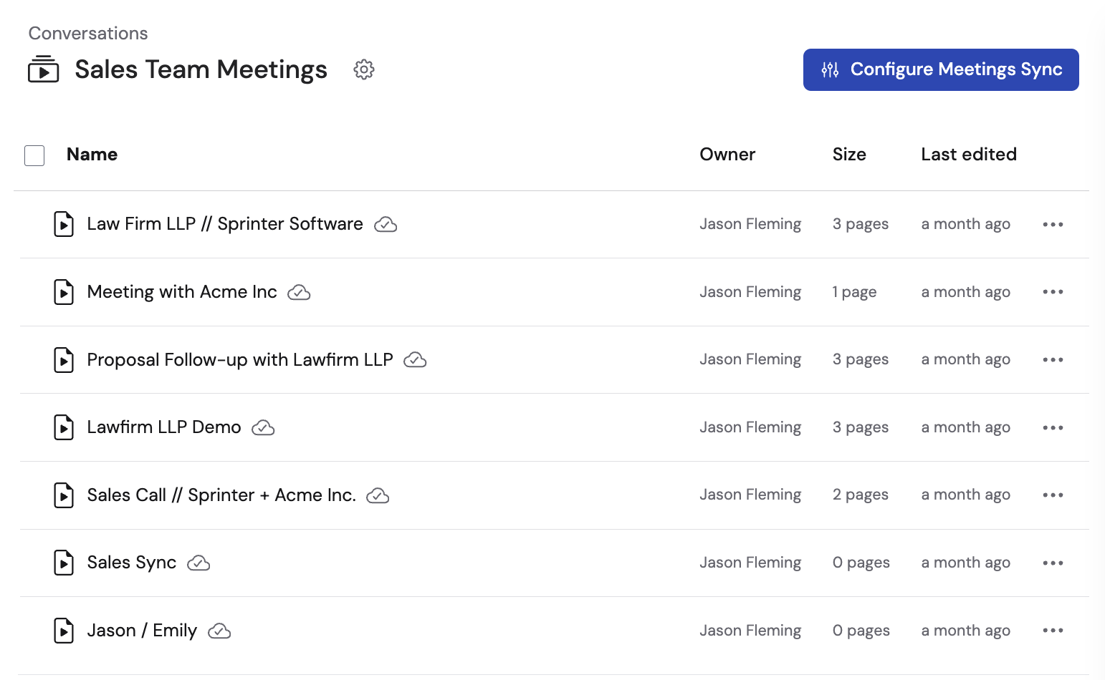The image size is (1105, 680).
Task: Sort the list by the Name column header
Action: (x=92, y=155)
